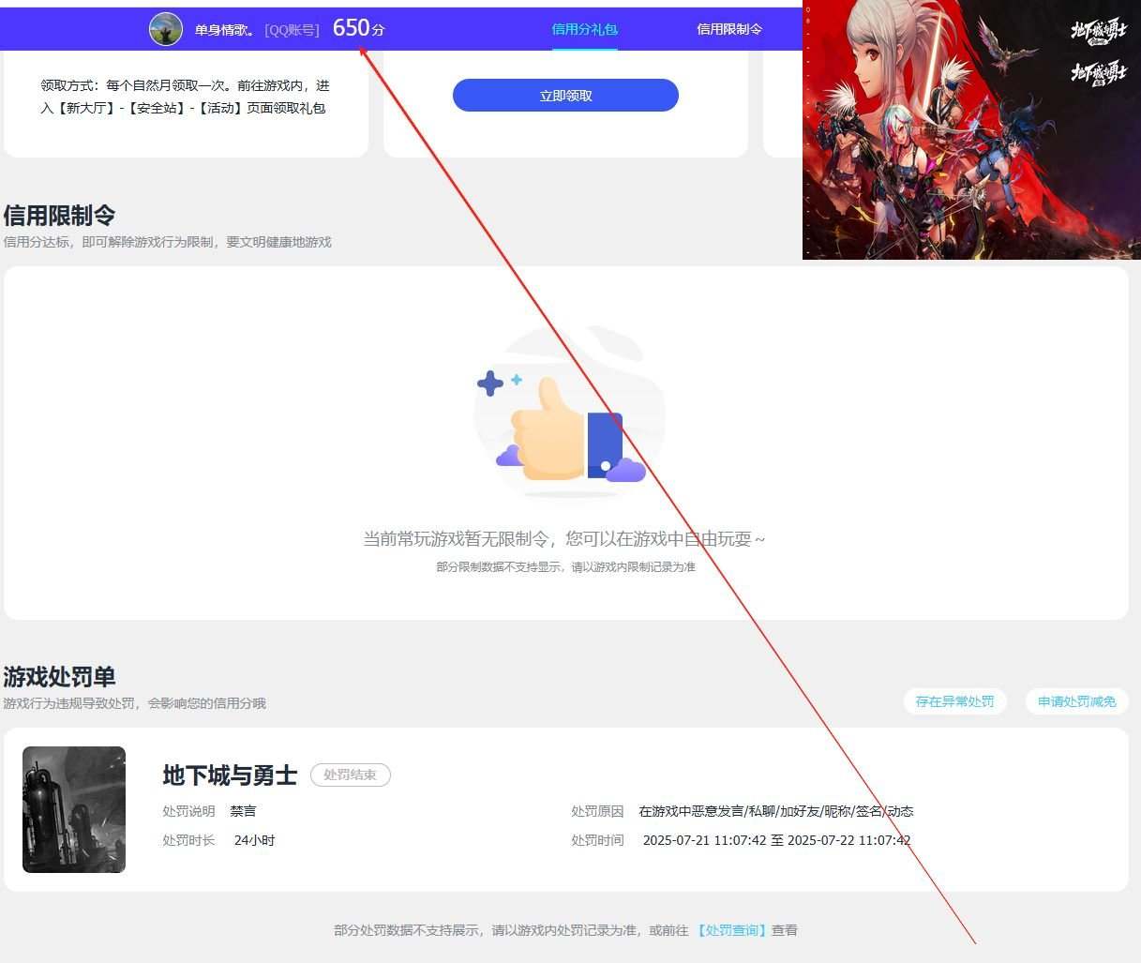Open the 信用分礼包 tab
This screenshot has height=963, width=1141.
[584, 29]
